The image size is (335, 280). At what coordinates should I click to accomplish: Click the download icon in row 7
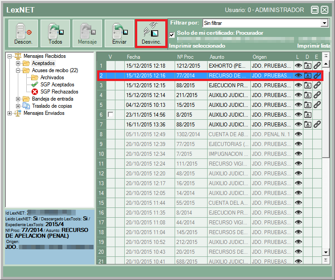tap(308, 124)
